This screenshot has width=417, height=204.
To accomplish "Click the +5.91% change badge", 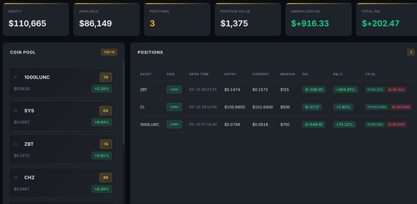I will (x=101, y=156).
